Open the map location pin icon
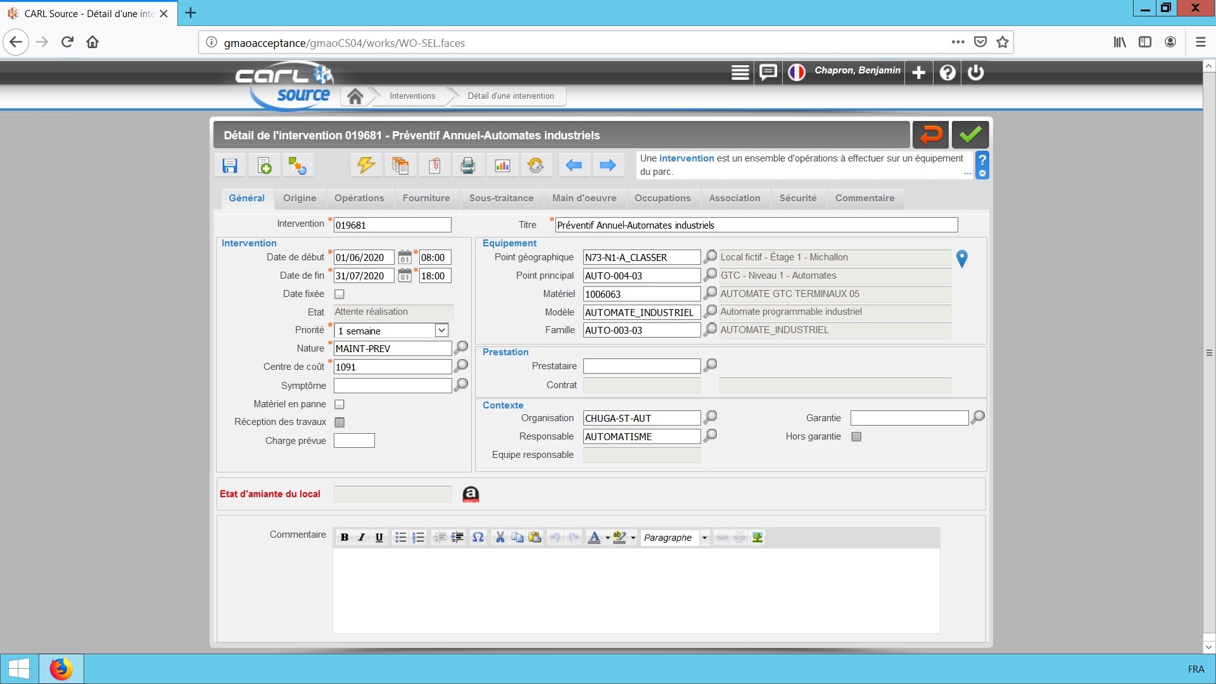The width and height of the screenshot is (1216, 684). tap(962, 258)
